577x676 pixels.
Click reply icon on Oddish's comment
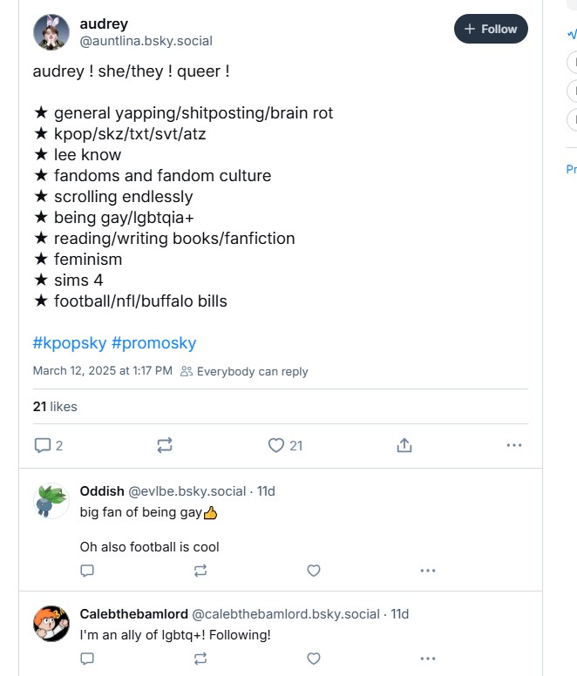point(87,571)
